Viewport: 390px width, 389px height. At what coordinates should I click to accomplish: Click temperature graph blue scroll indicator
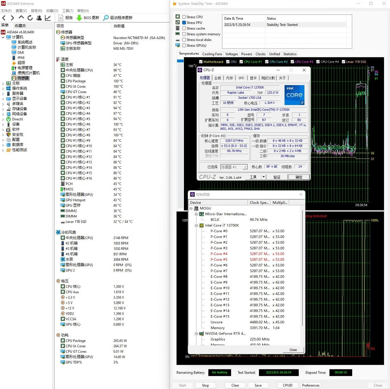point(180,61)
